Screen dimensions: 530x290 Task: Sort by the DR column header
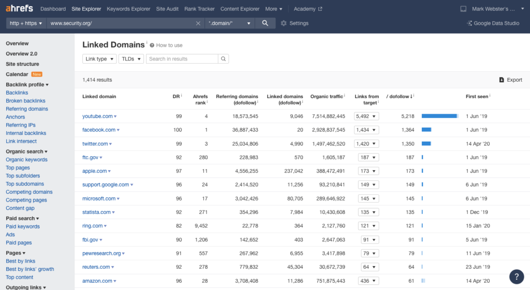176,97
